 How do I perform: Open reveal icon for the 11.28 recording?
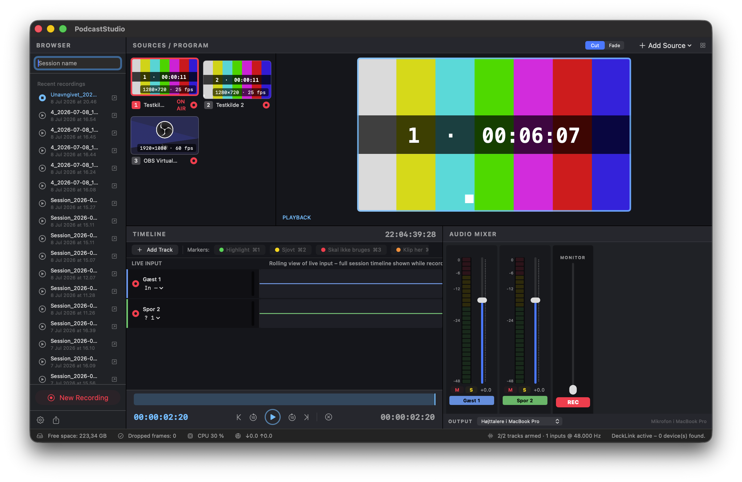pyautogui.click(x=114, y=291)
